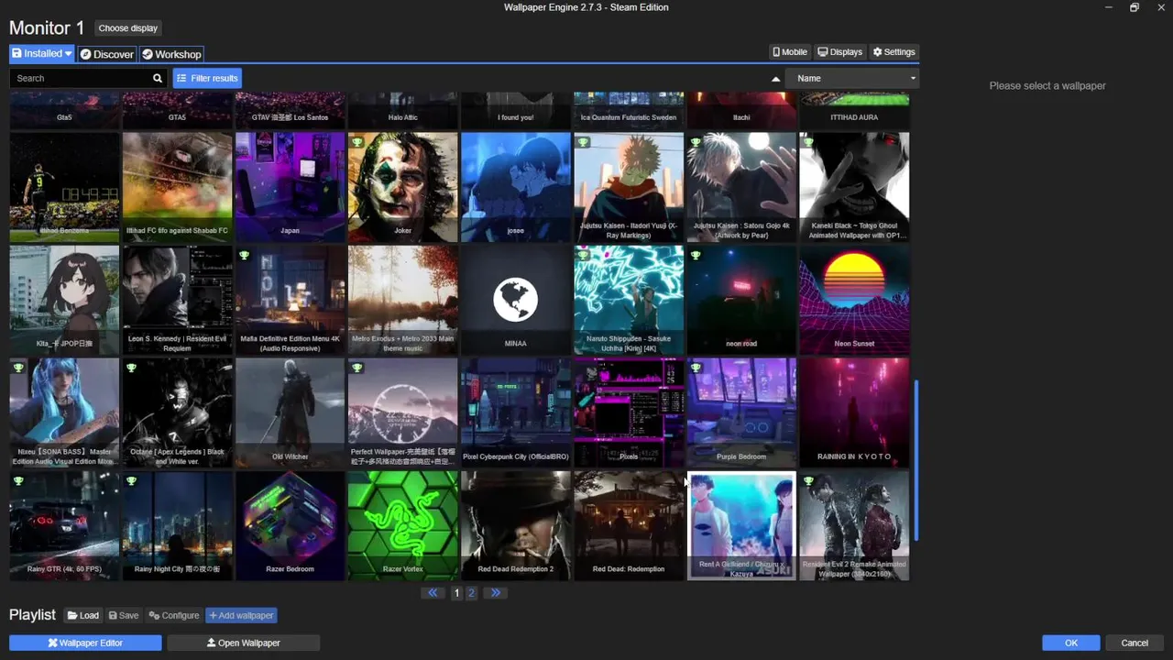
Task: Select the Kita JPOP wallpaper
Action: pyautogui.click(x=64, y=300)
